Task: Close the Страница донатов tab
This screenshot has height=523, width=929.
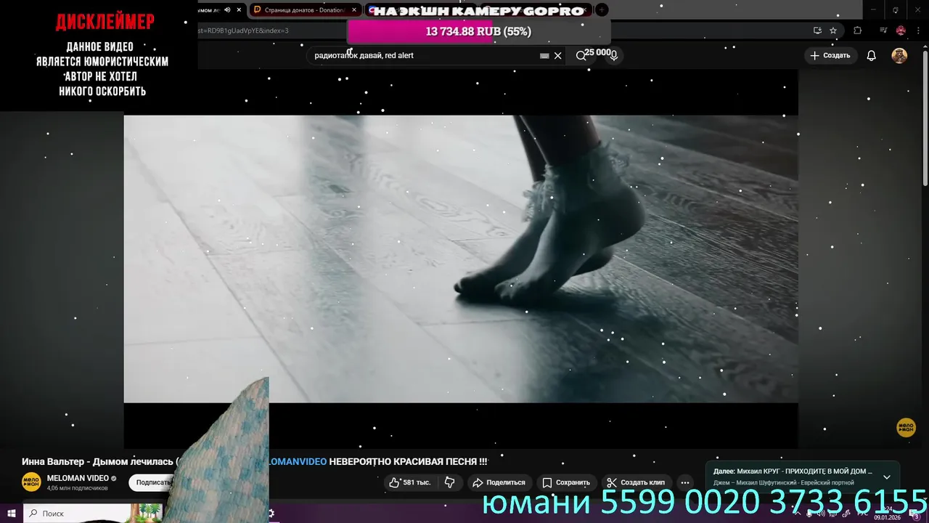Action: coord(354,10)
